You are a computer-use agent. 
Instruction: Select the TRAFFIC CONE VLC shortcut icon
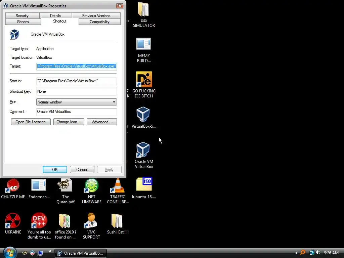pos(118,185)
